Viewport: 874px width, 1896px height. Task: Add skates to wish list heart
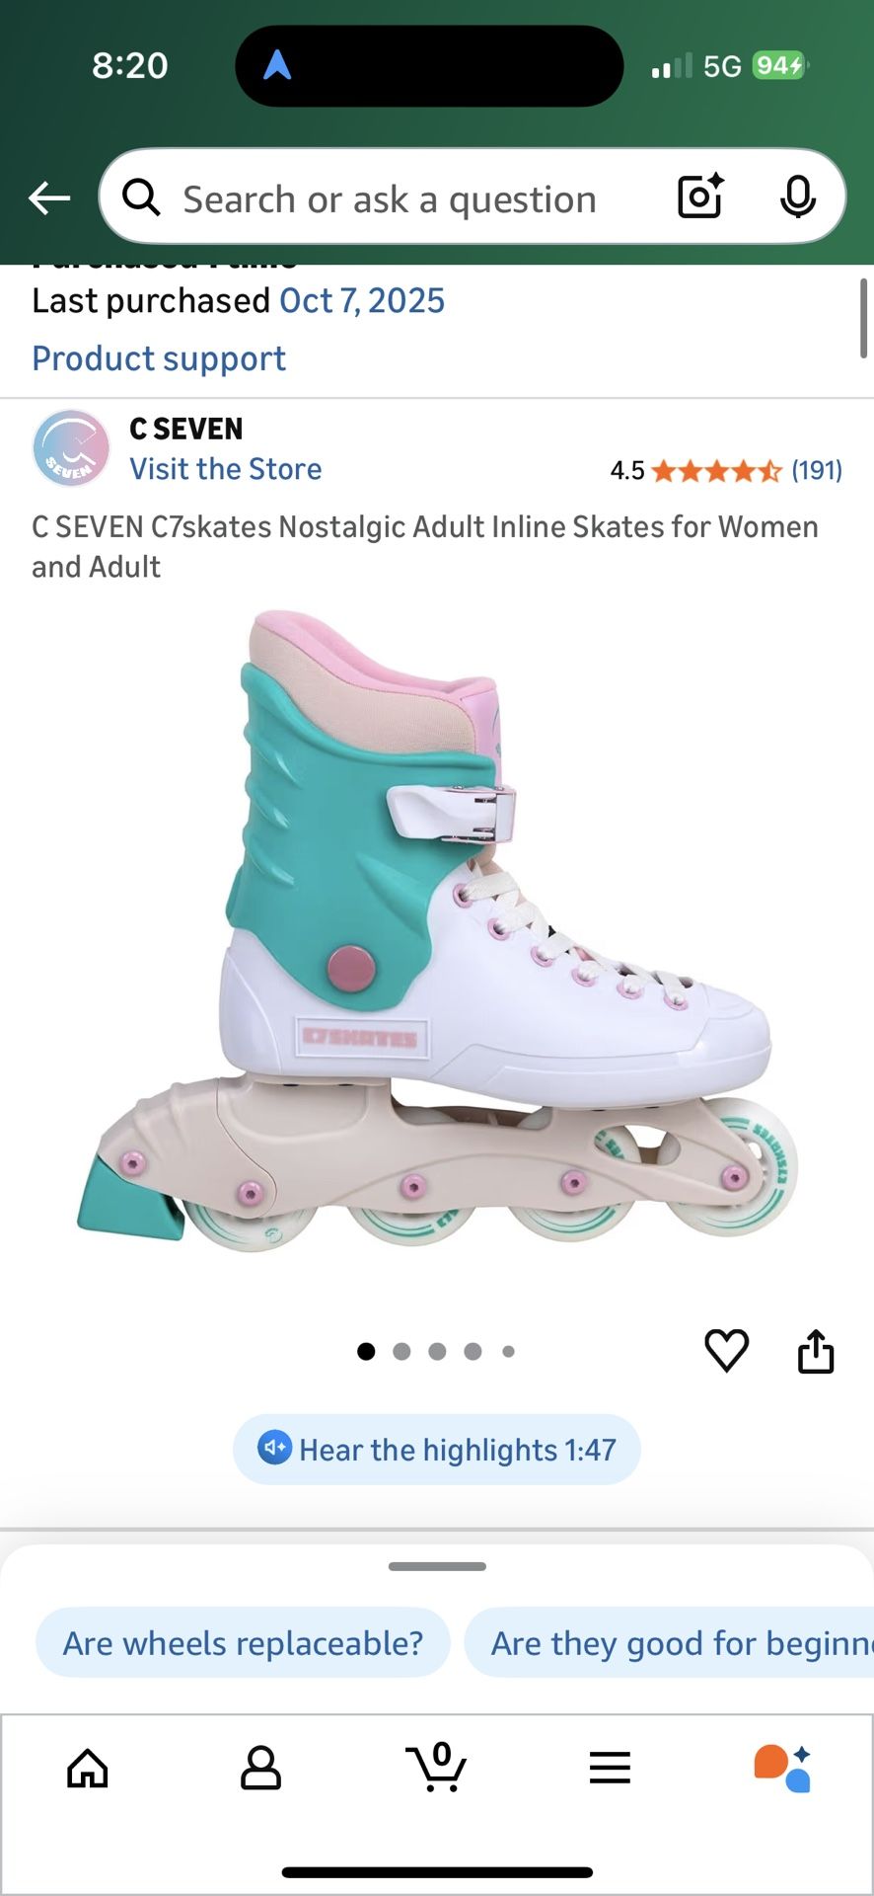[727, 1350]
